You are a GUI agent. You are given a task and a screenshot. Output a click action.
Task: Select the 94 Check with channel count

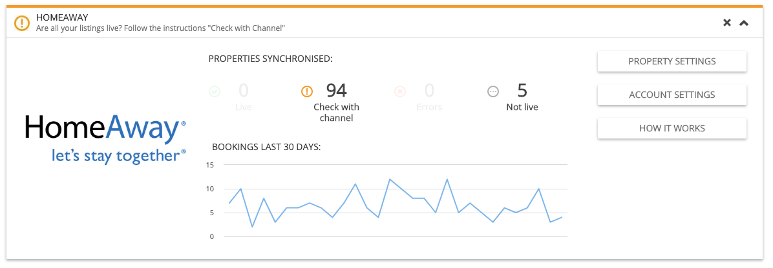coord(336,90)
